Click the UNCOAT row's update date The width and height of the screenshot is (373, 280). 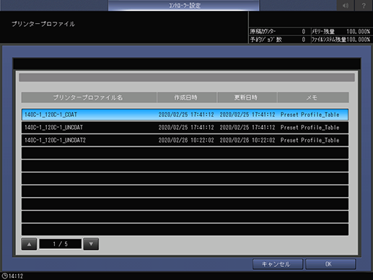click(x=247, y=128)
